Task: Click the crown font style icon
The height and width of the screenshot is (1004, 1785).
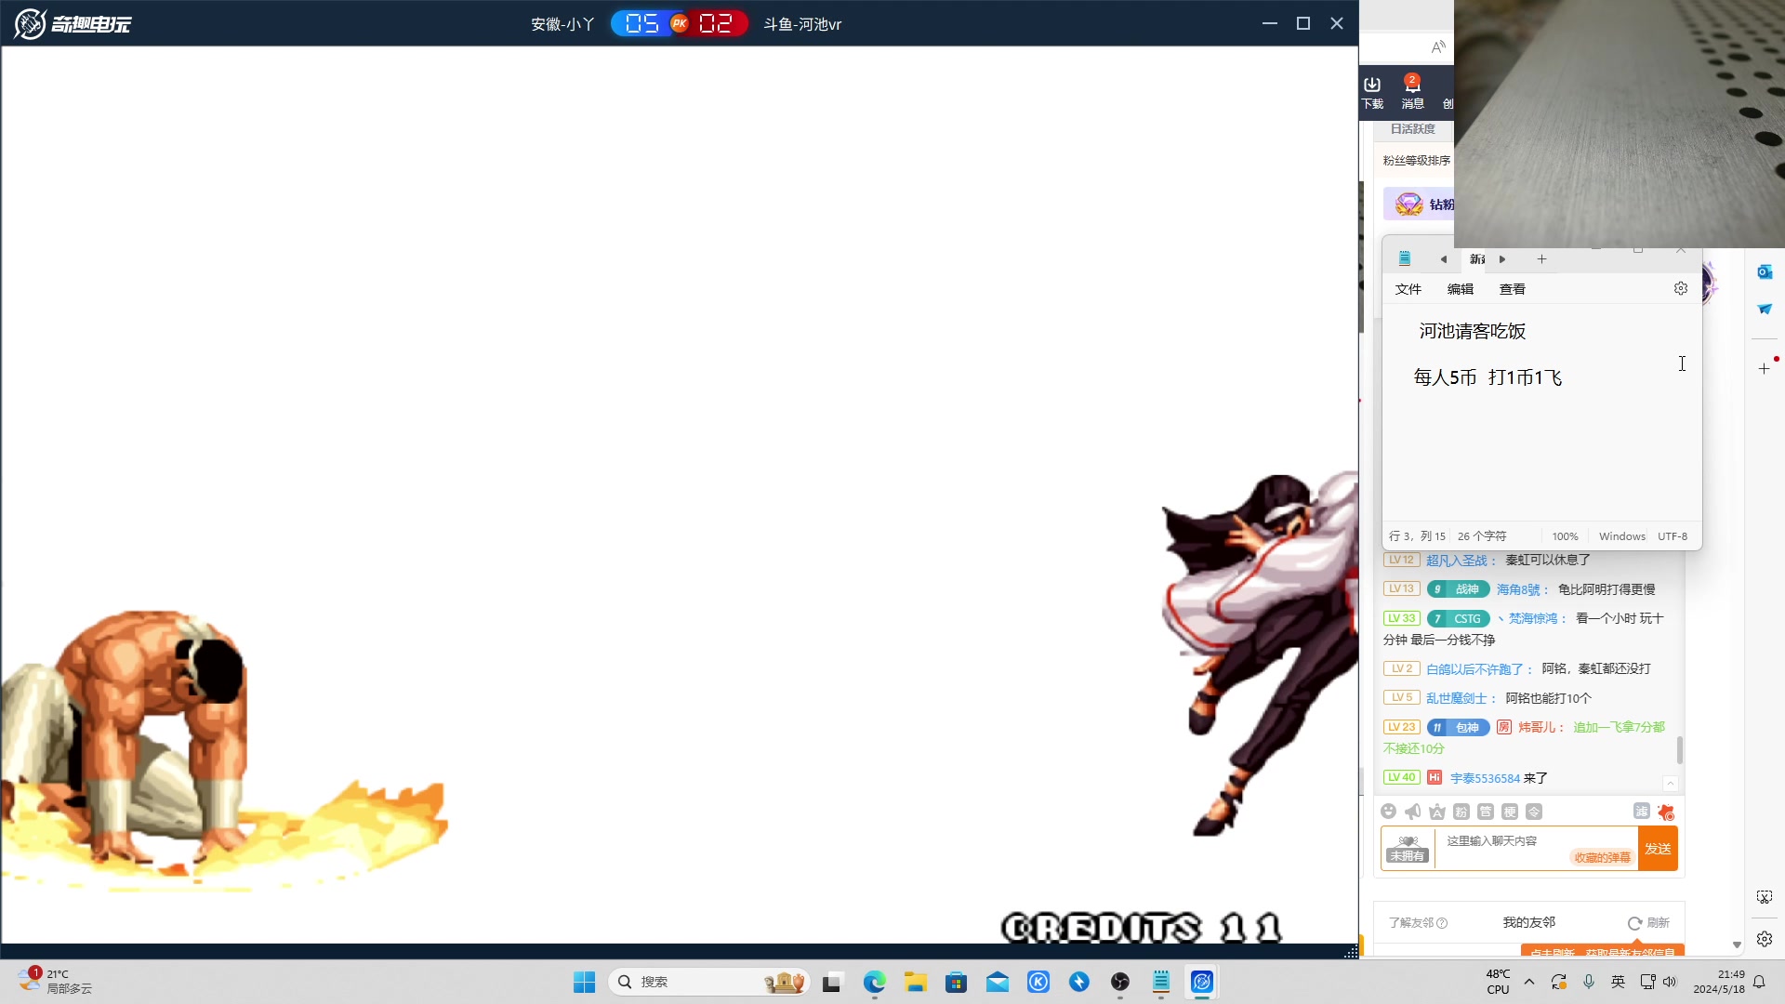Action: [1436, 812]
